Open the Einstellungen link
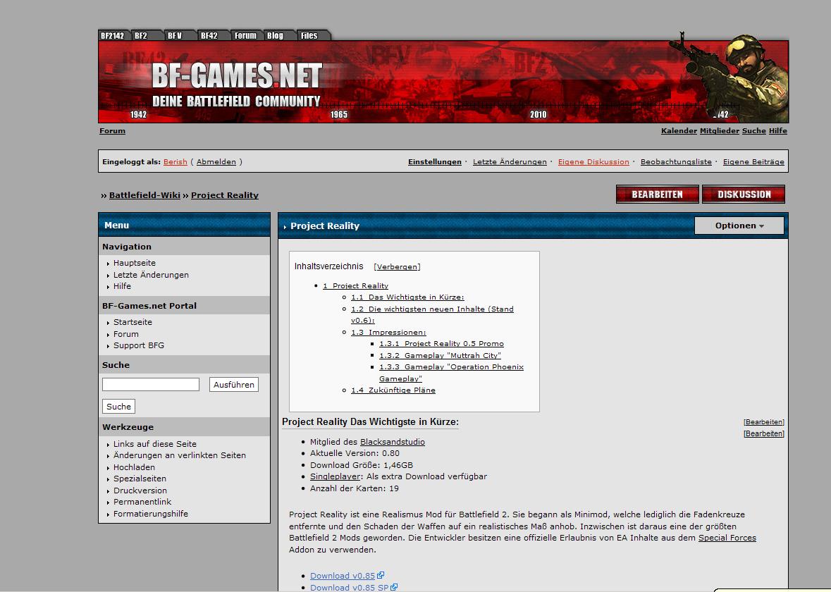Viewport: 831px width, 592px height. [434, 161]
